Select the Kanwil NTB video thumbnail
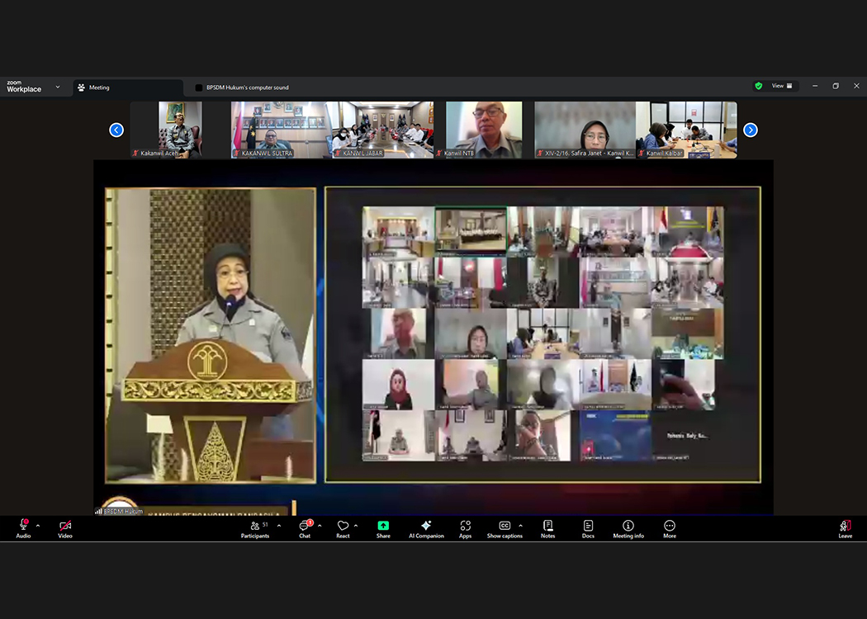Viewport: 867px width, 619px height. pyautogui.click(x=484, y=130)
